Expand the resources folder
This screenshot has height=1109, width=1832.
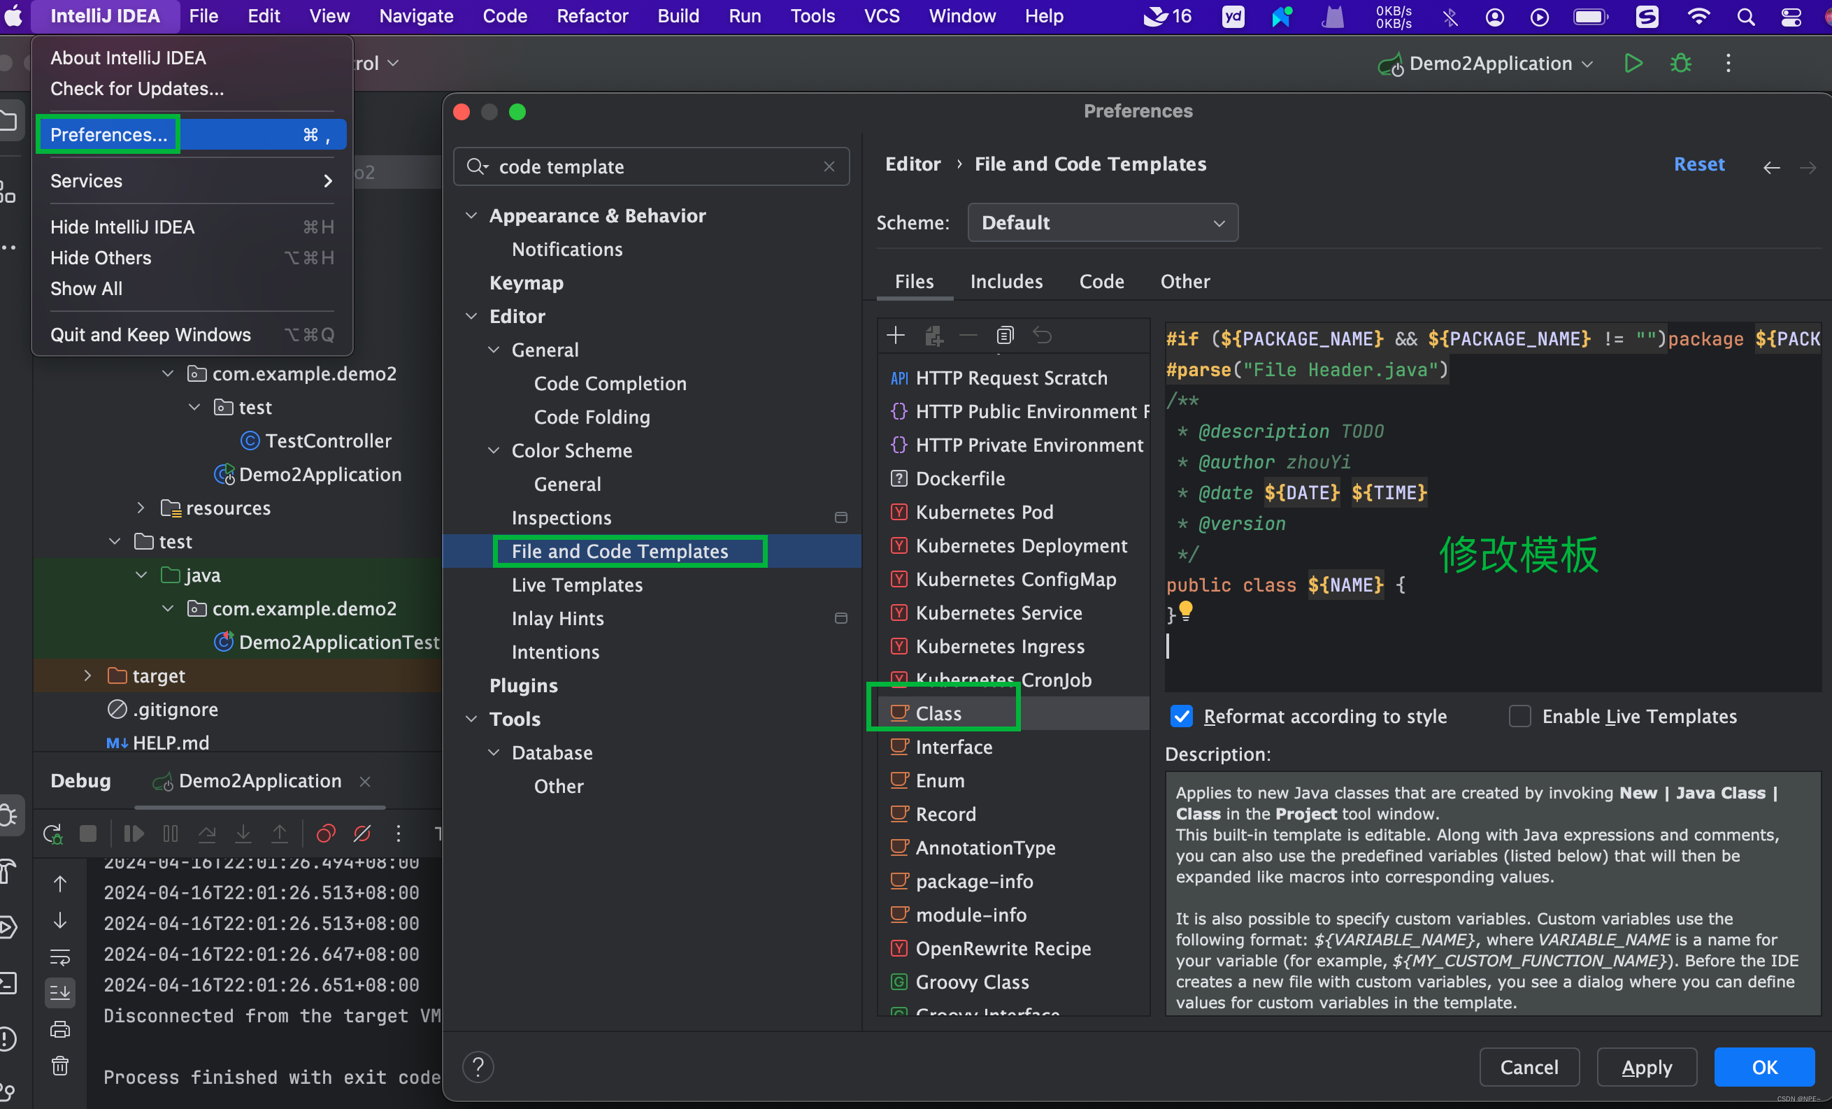tap(141, 508)
